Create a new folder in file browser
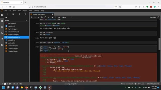Image resolution: width=161 pixels, height=90 pixels. pos(13,14)
